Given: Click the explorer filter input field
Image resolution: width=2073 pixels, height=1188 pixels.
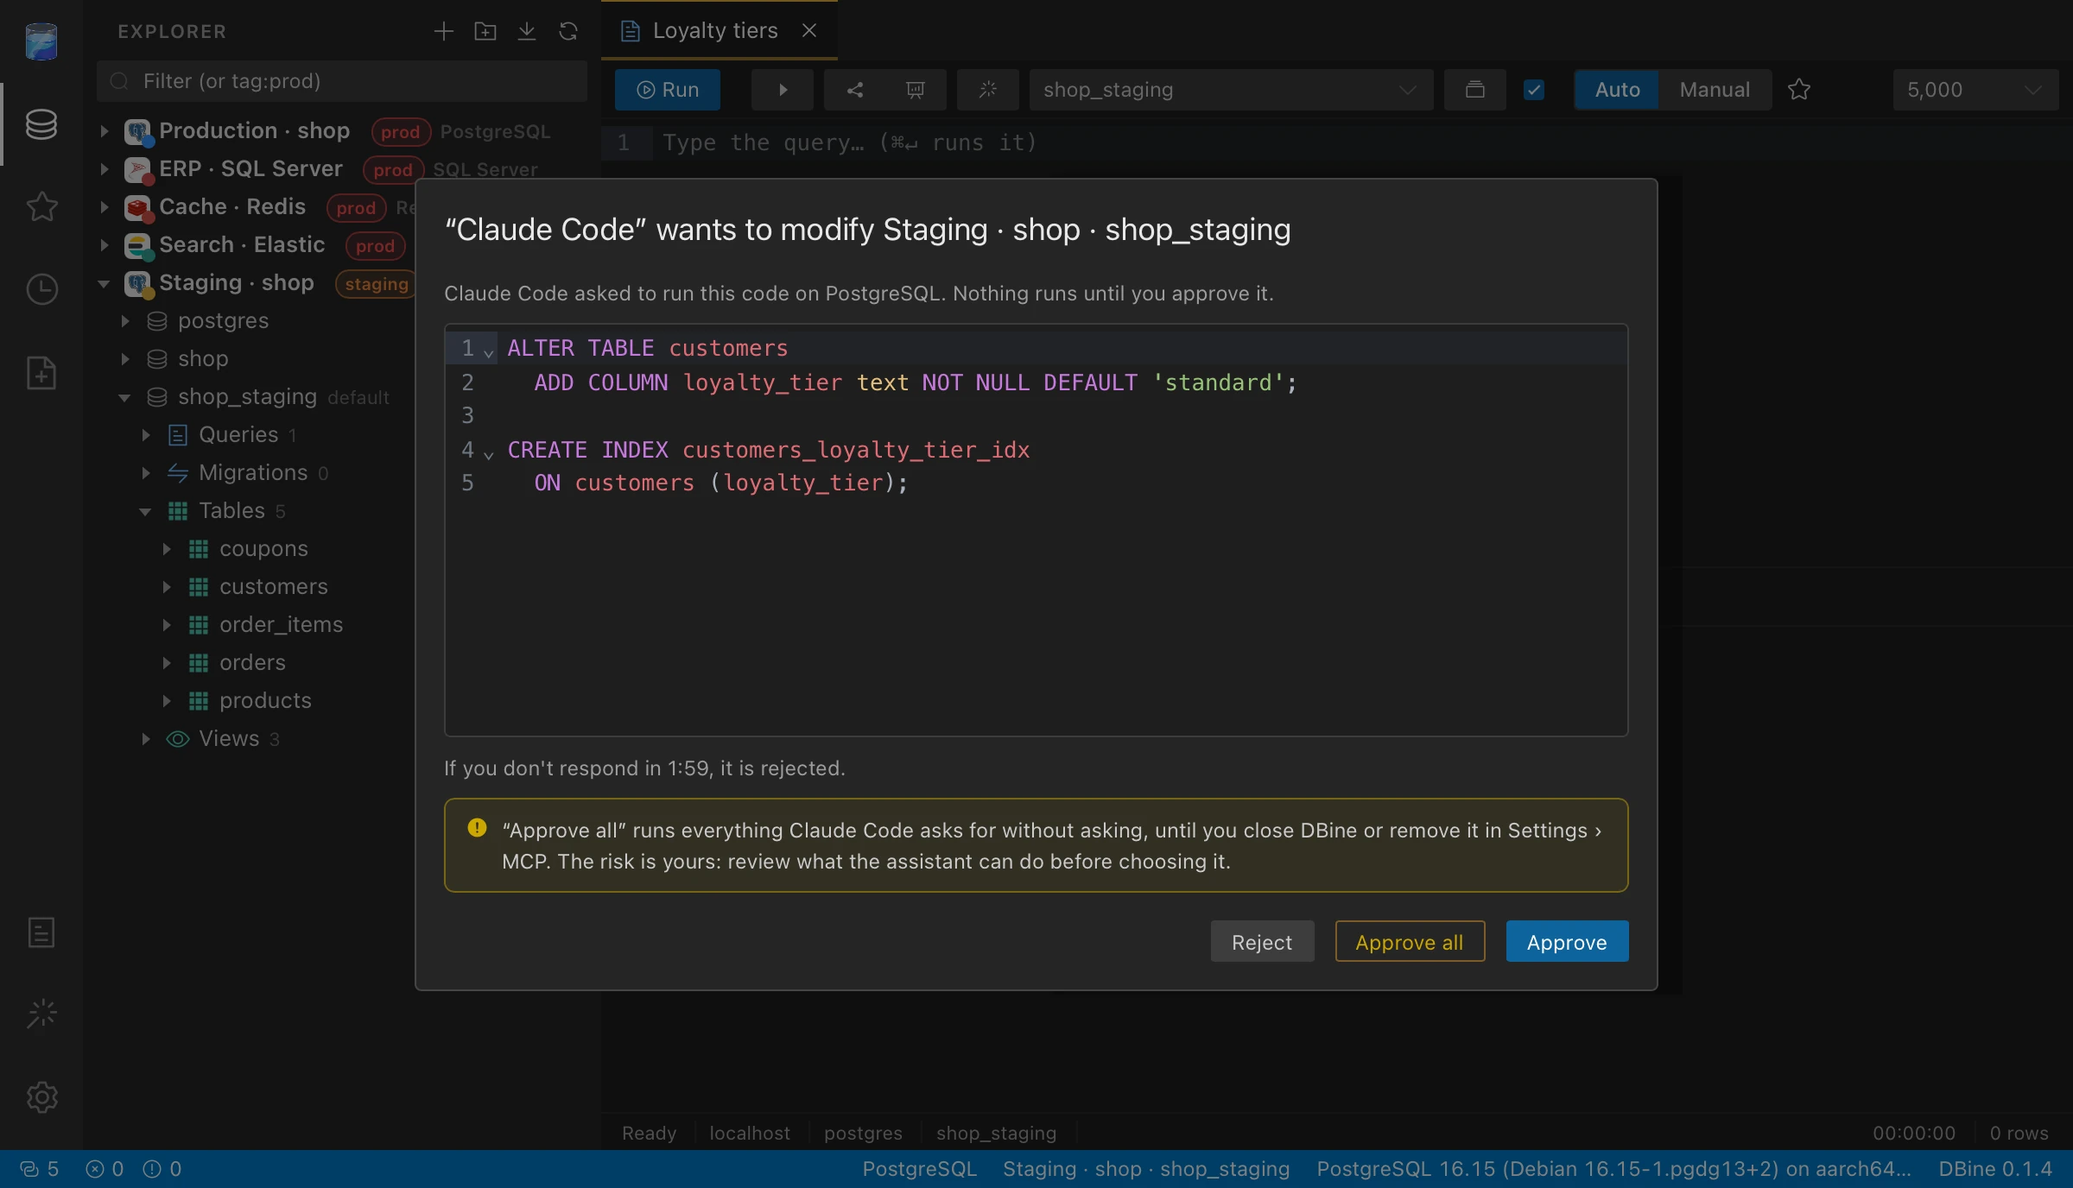Looking at the screenshot, I should tap(342, 81).
